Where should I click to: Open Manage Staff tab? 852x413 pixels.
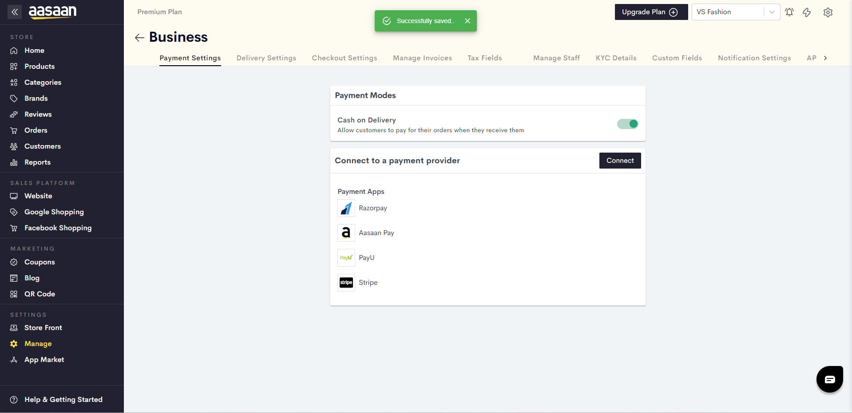556,58
